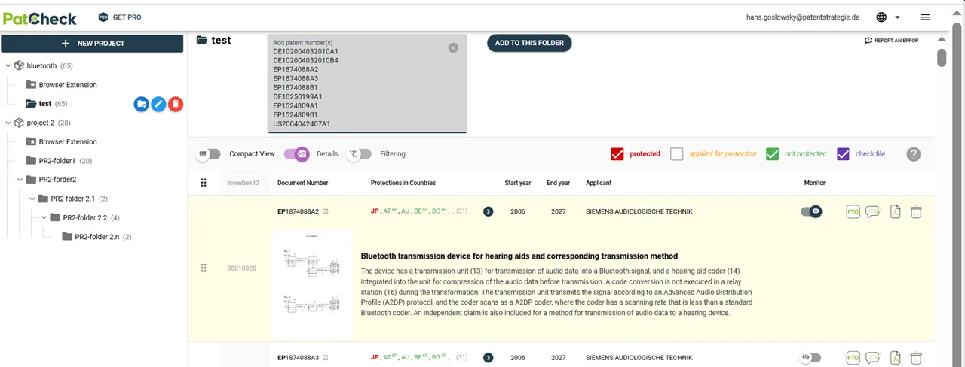Clear the patent numbers input with the X icon
Screen dimensions: 965x367
click(453, 47)
